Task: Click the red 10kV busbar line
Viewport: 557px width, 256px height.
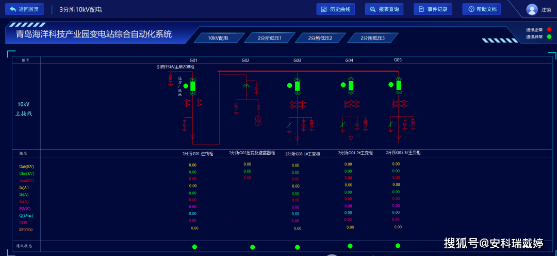Action: (x=308, y=71)
